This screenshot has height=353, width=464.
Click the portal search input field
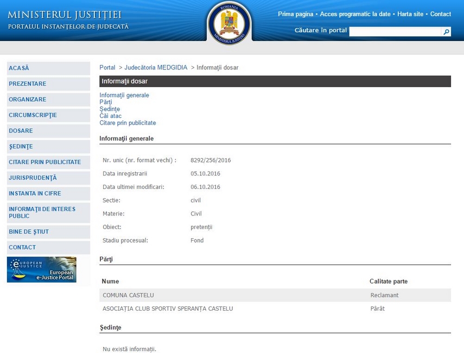395,32
